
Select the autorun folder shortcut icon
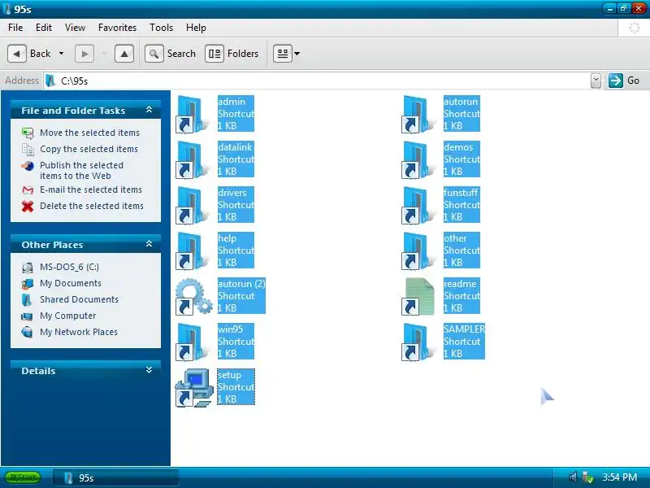click(418, 114)
